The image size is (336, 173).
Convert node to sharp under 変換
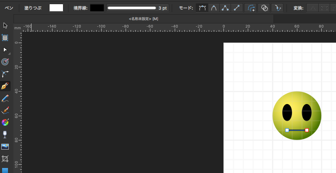point(313,8)
